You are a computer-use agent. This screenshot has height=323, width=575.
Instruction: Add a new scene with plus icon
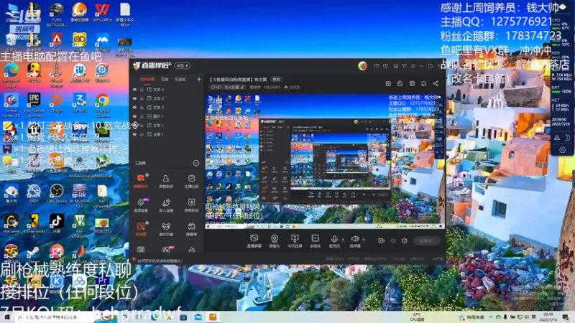point(199,79)
